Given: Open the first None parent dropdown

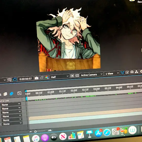Looking at the screenshot, I should coord(11,104).
